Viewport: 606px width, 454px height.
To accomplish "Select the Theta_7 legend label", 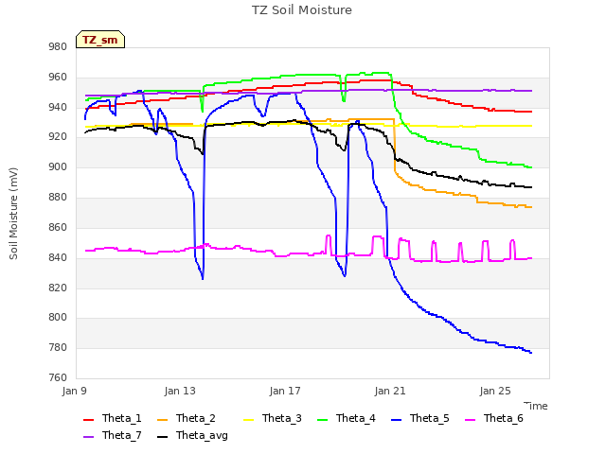I will [122, 435].
